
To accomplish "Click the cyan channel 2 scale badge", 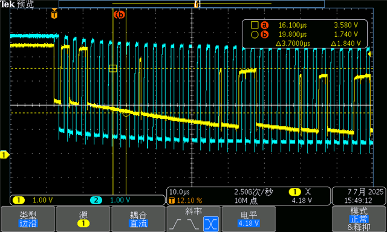I will (x=96, y=200).
